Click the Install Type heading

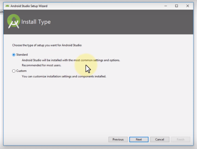tap(36, 22)
